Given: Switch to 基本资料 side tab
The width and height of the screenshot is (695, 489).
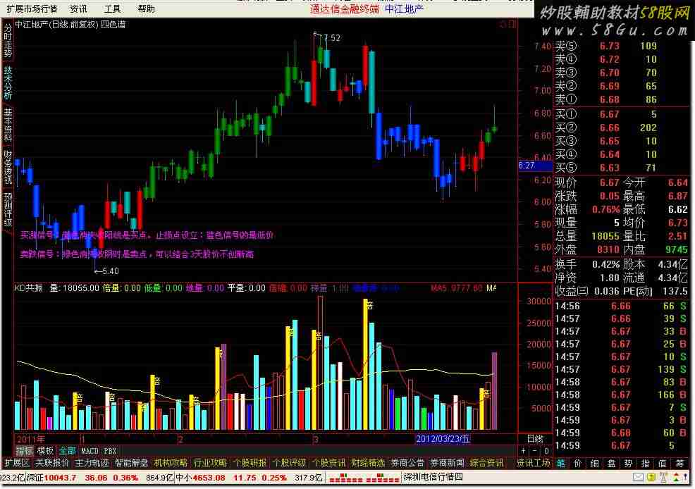Looking at the screenshot, I should coord(8,125).
